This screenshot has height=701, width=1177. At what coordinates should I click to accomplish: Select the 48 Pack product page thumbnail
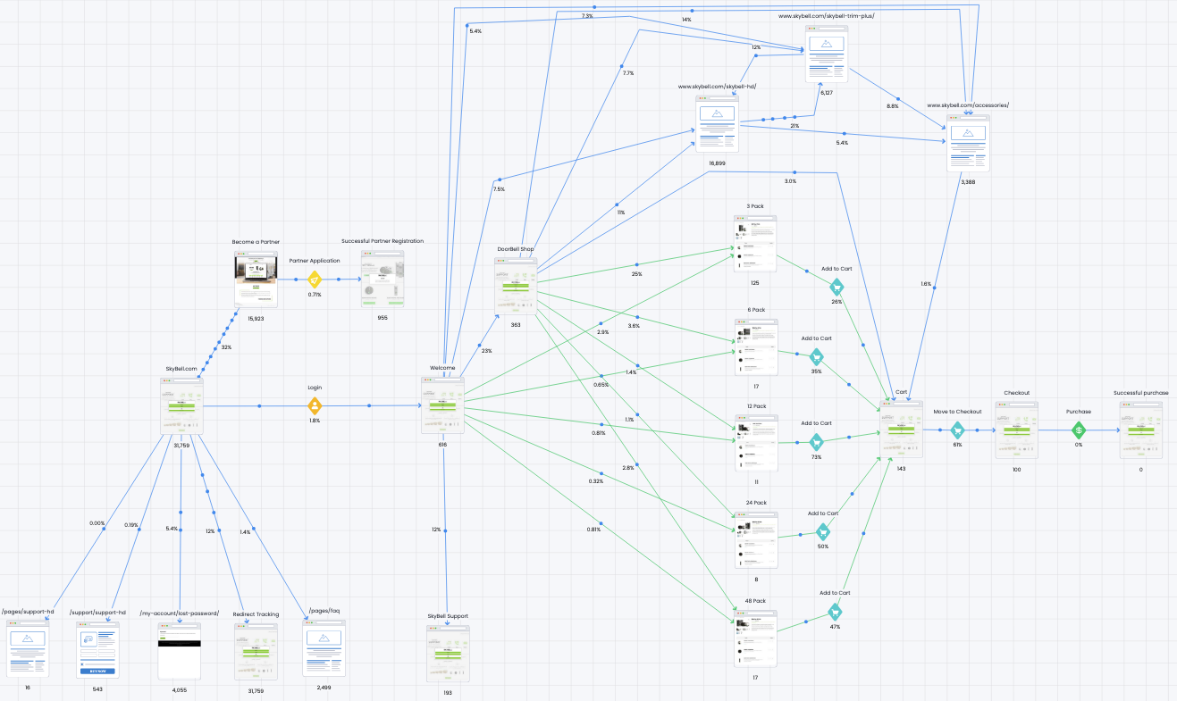tap(756, 638)
